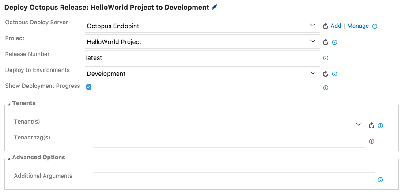Show info for Project field
401x192 pixels.
click(x=334, y=42)
